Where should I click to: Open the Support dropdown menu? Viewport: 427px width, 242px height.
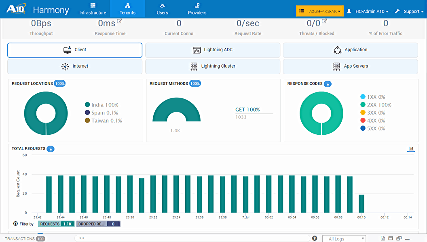[x=413, y=11]
